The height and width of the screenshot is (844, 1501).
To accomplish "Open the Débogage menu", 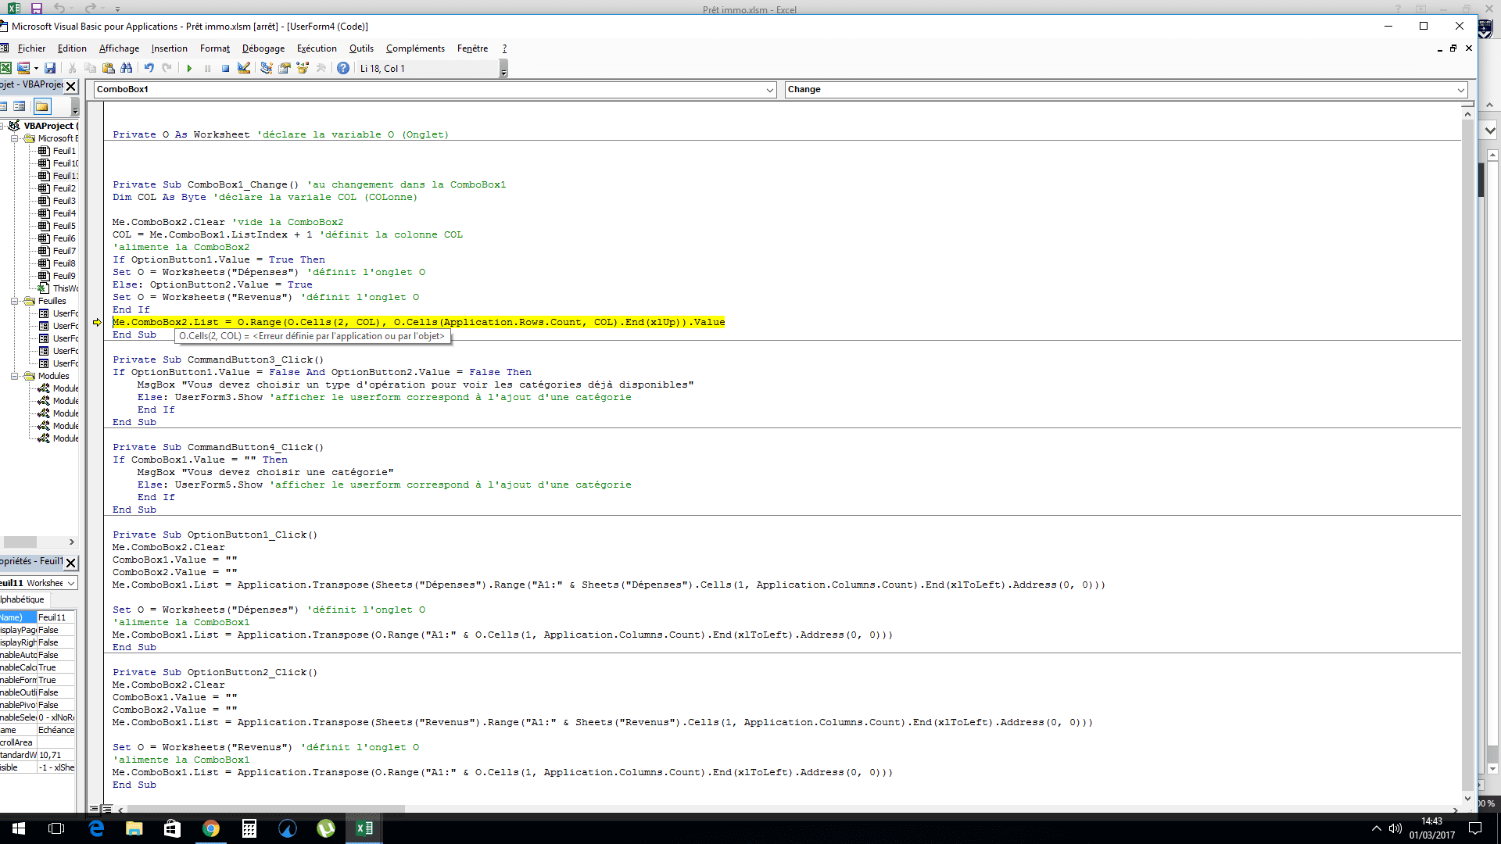I will pyautogui.click(x=263, y=48).
